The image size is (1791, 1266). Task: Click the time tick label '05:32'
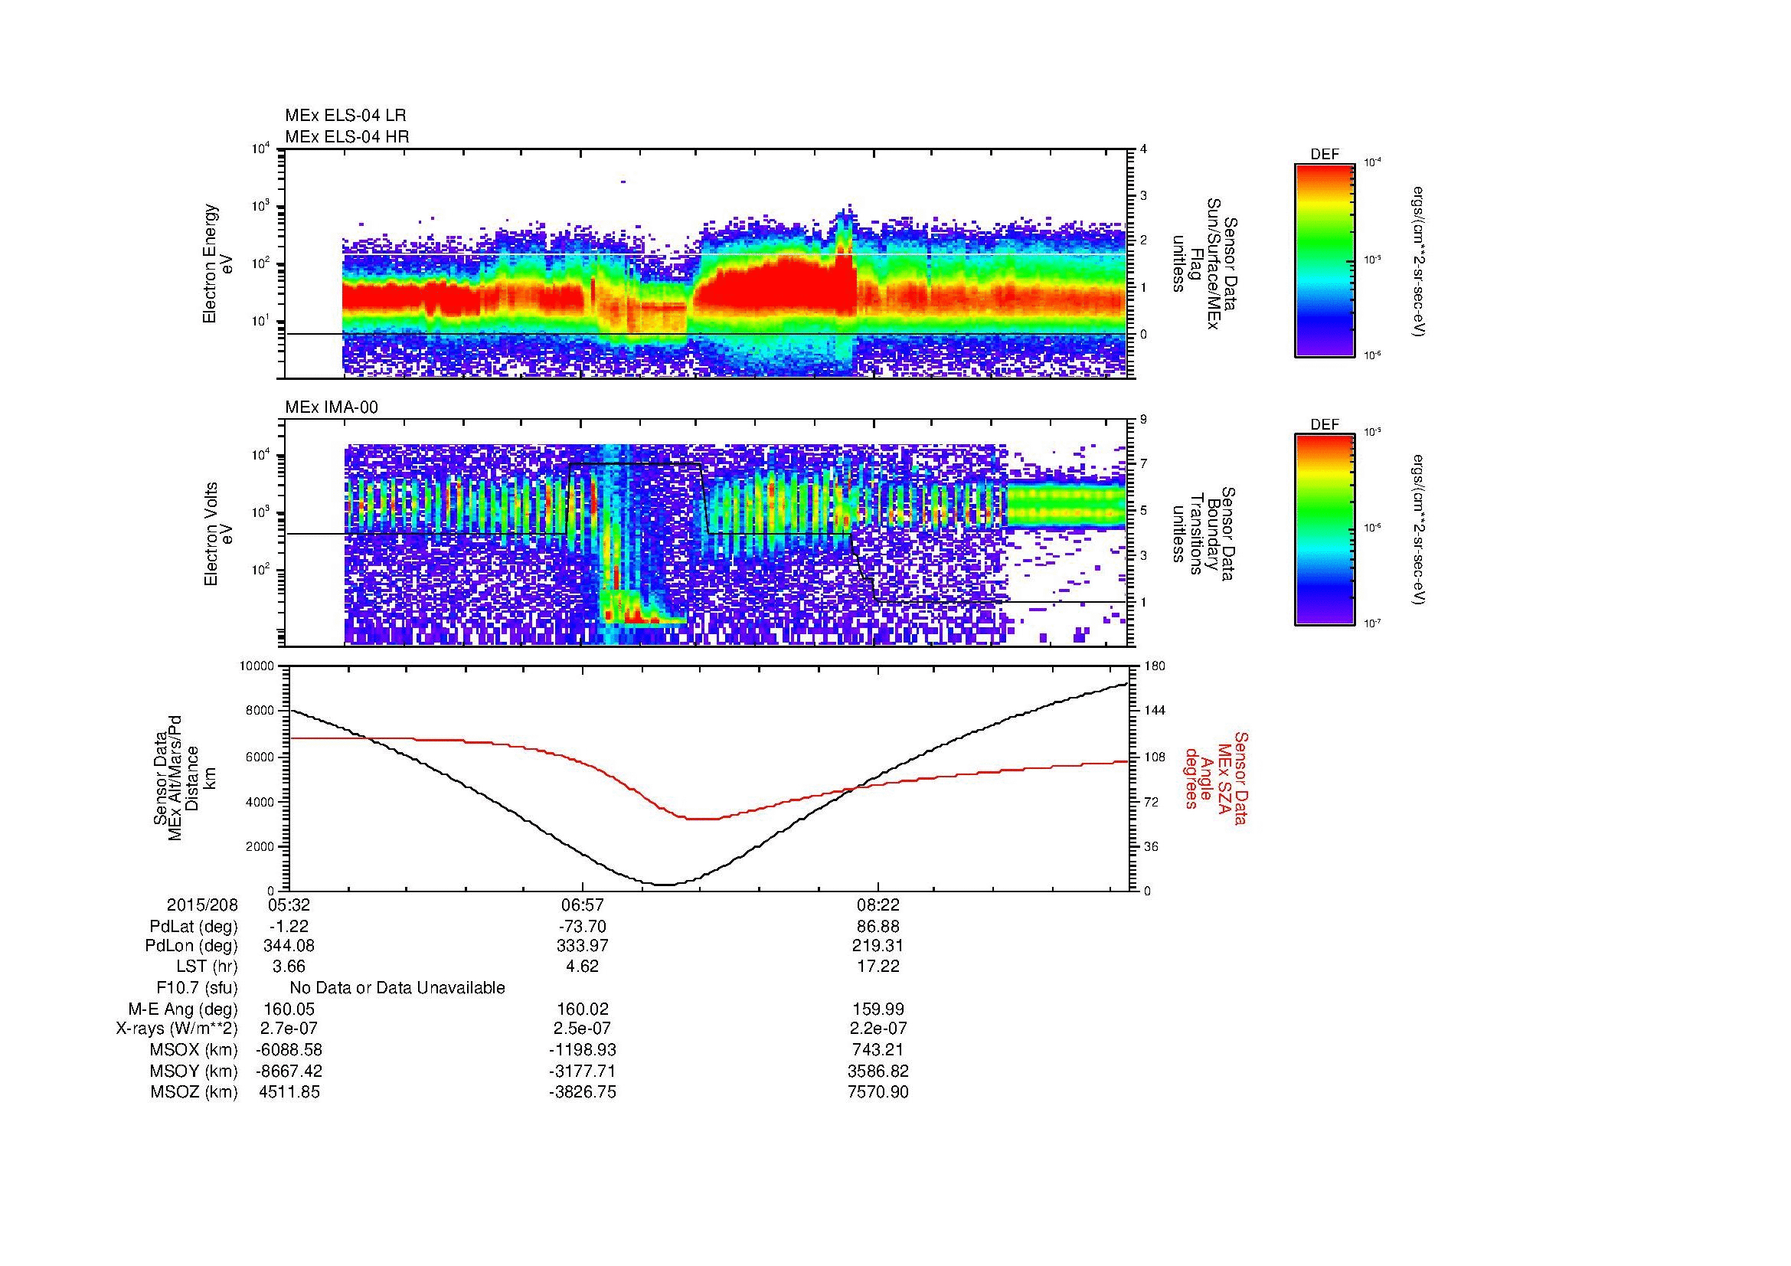point(289,905)
